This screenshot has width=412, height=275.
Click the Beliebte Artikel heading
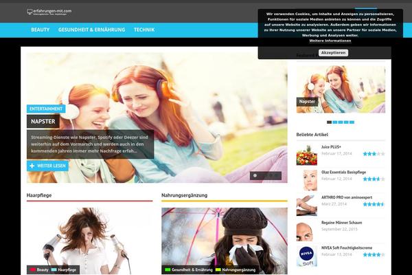(x=312, y=135)
